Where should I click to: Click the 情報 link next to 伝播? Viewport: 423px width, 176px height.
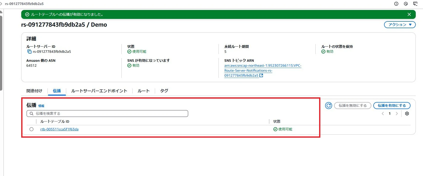click(41, 106)
